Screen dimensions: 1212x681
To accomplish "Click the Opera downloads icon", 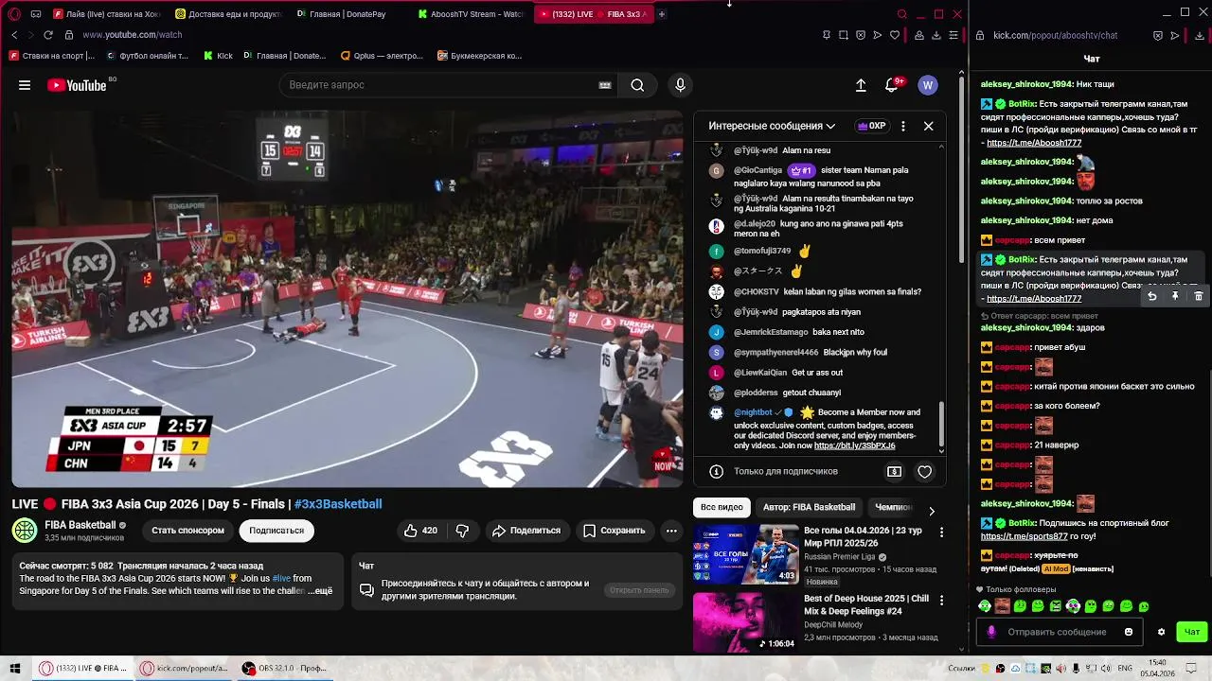I will tap(936, 35).
